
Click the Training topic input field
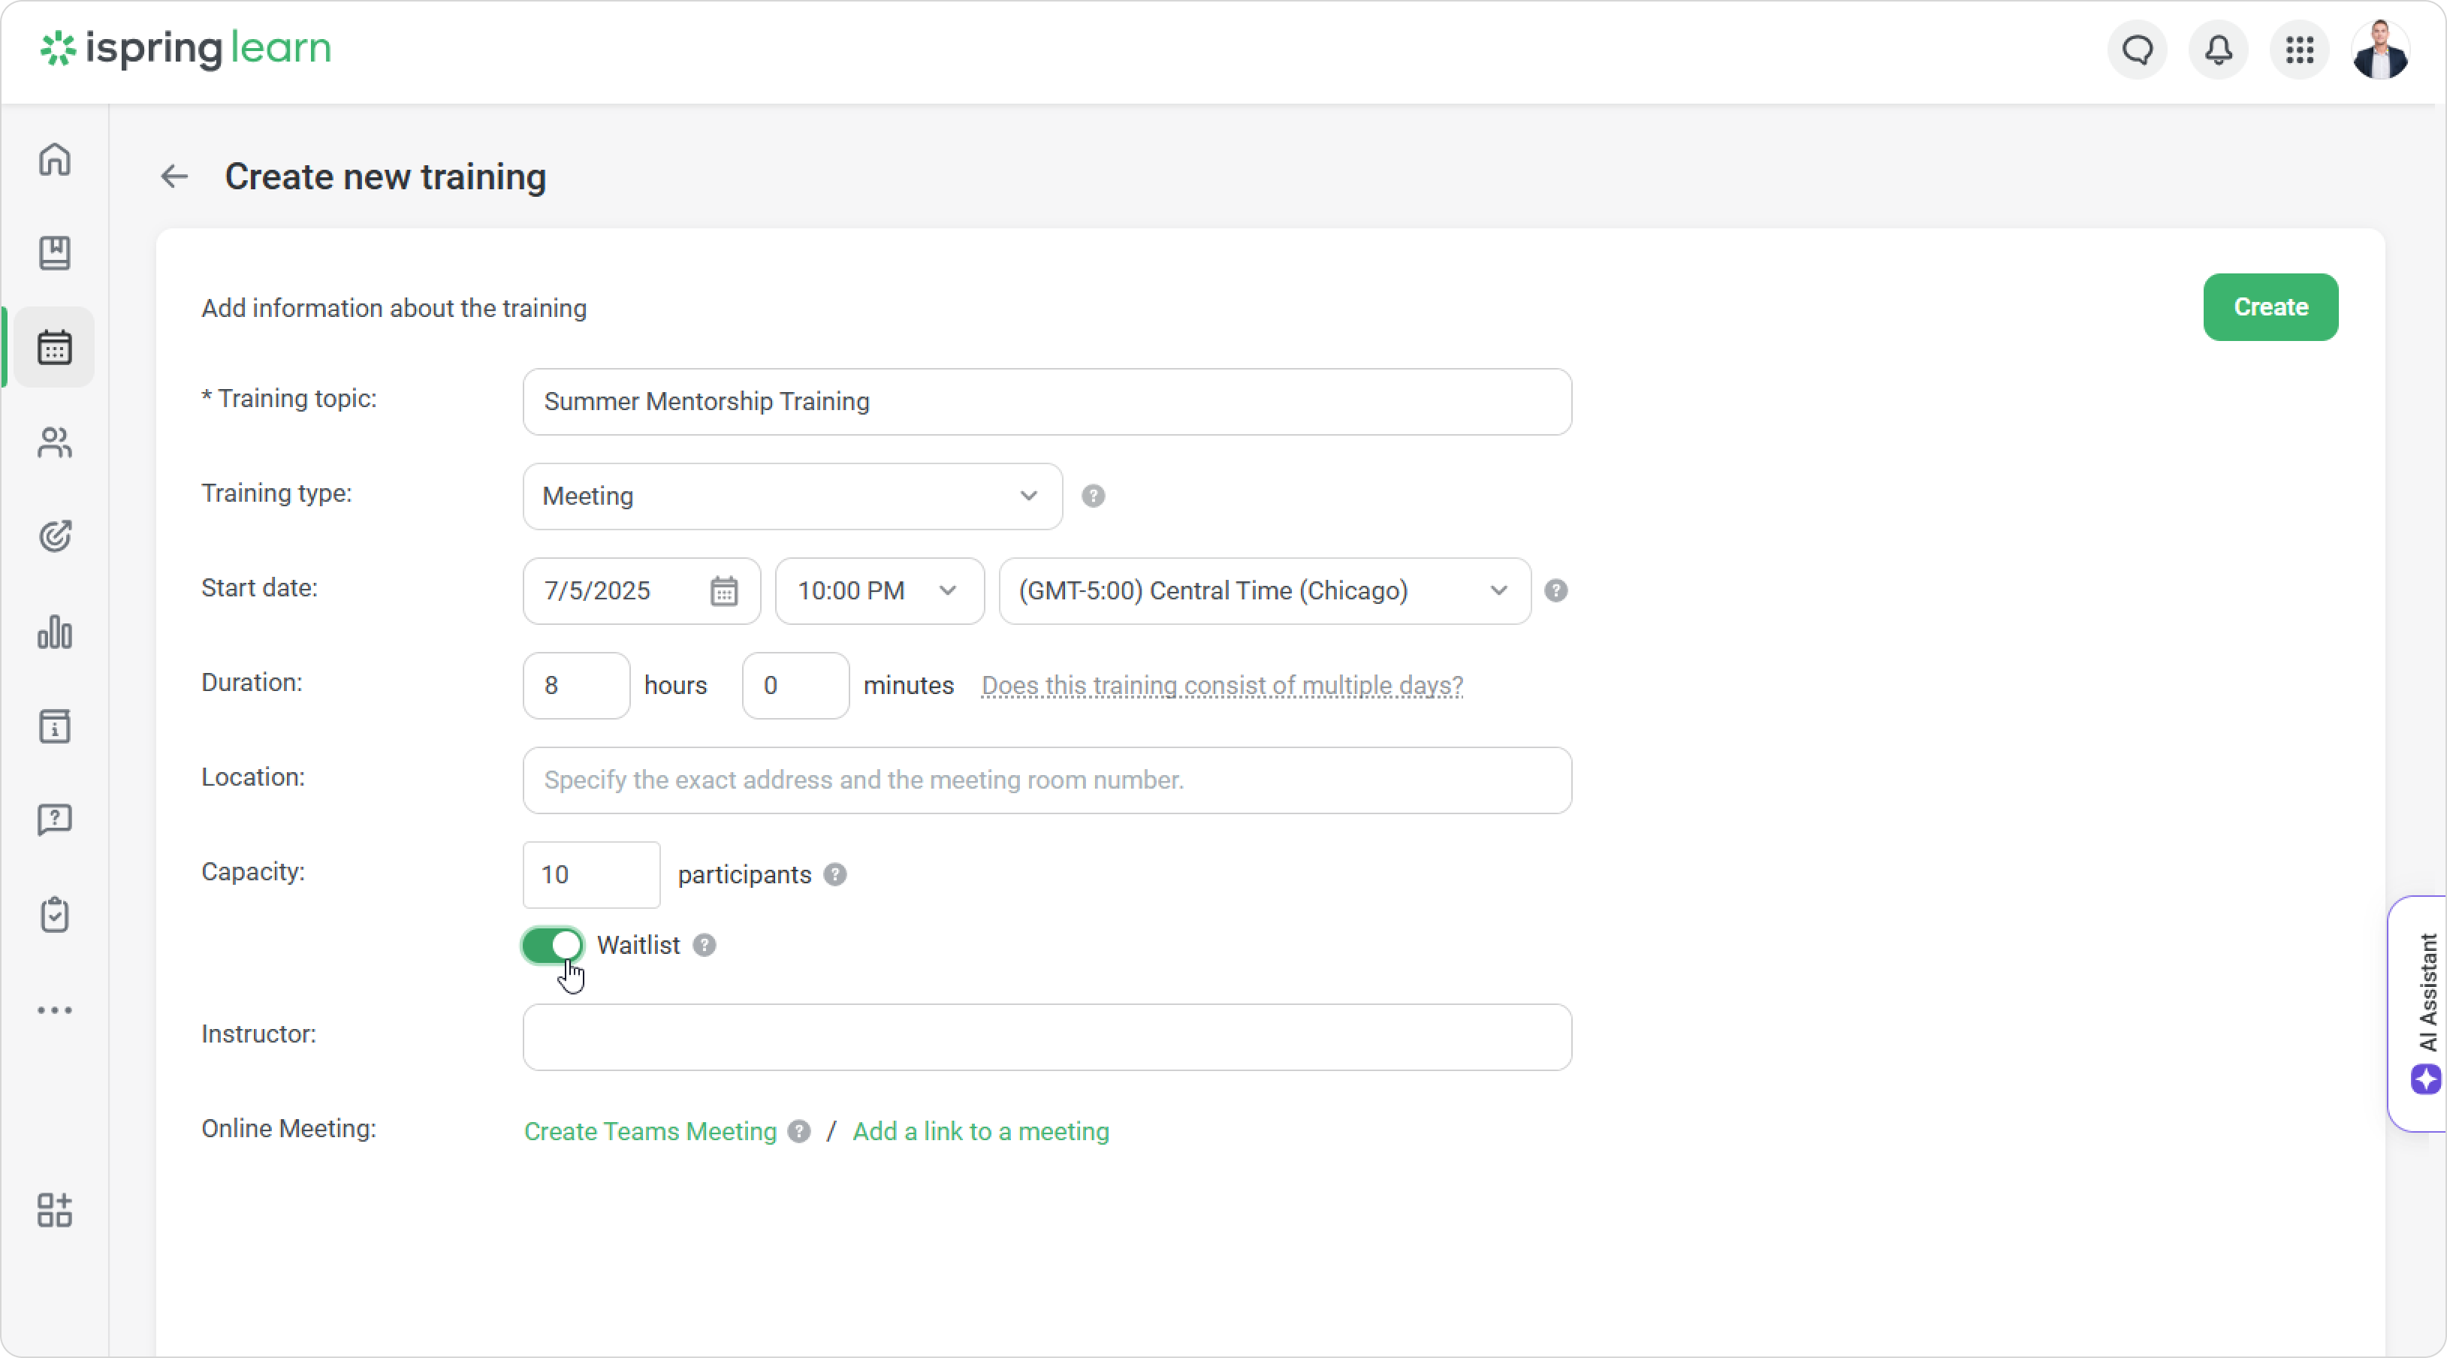[x=1047, y=403]
